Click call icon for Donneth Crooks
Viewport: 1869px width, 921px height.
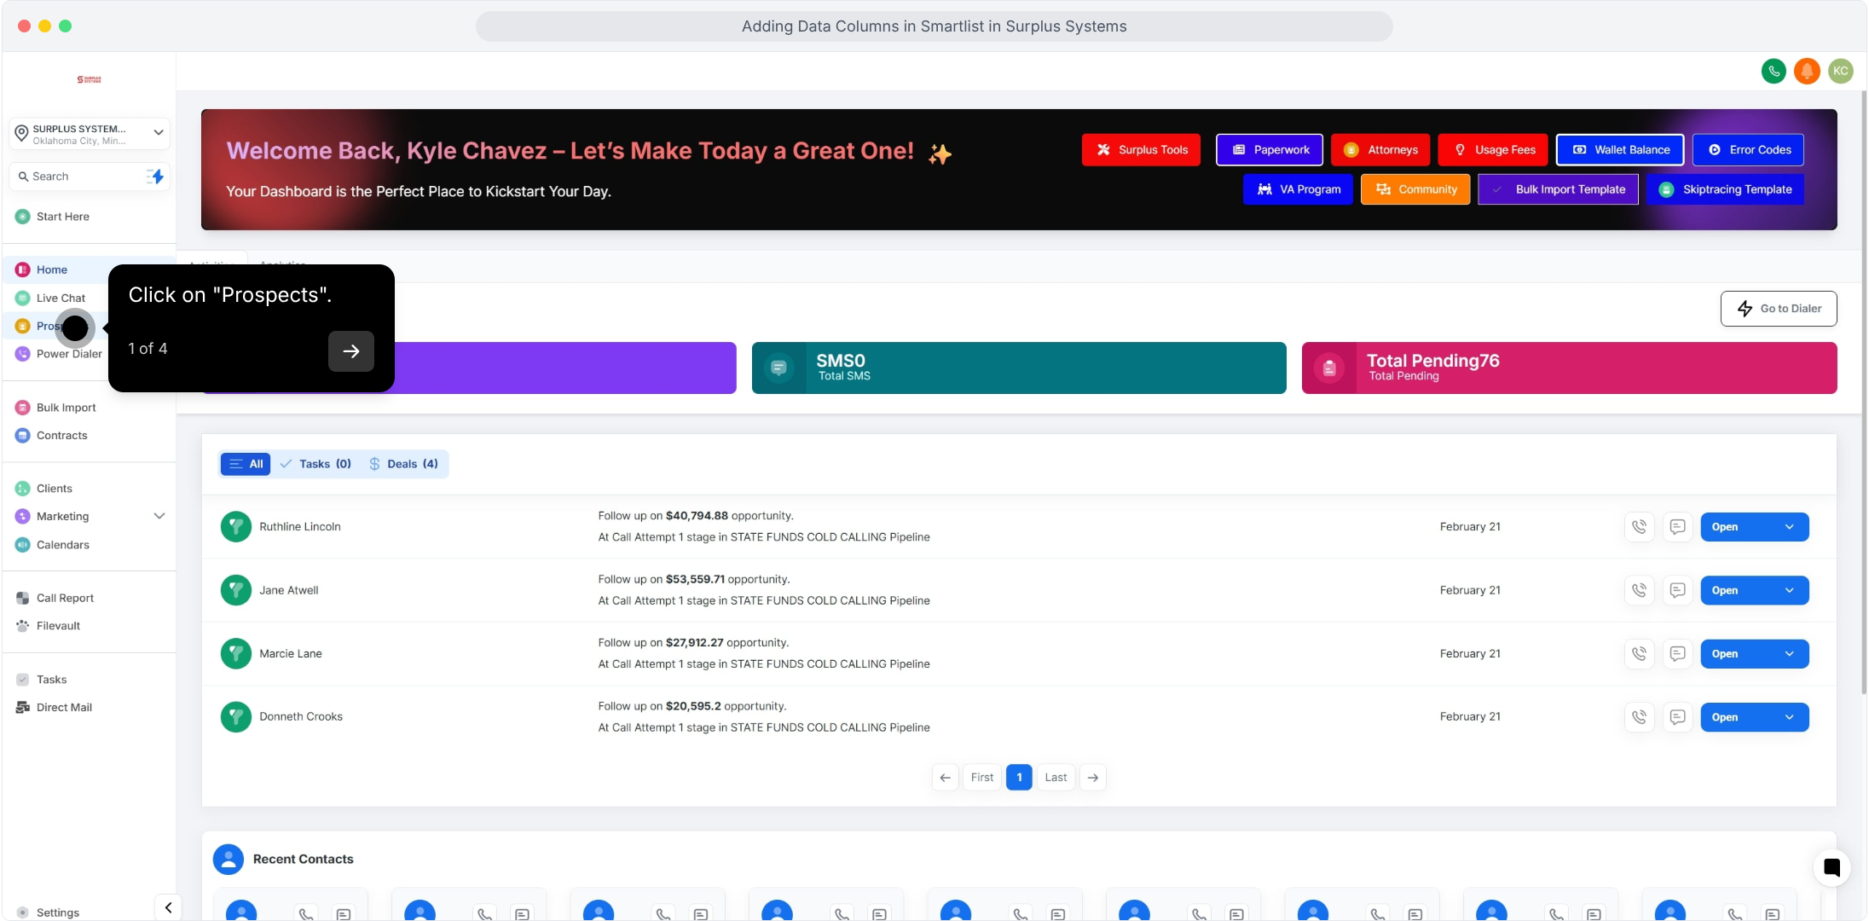point(1639,717)
